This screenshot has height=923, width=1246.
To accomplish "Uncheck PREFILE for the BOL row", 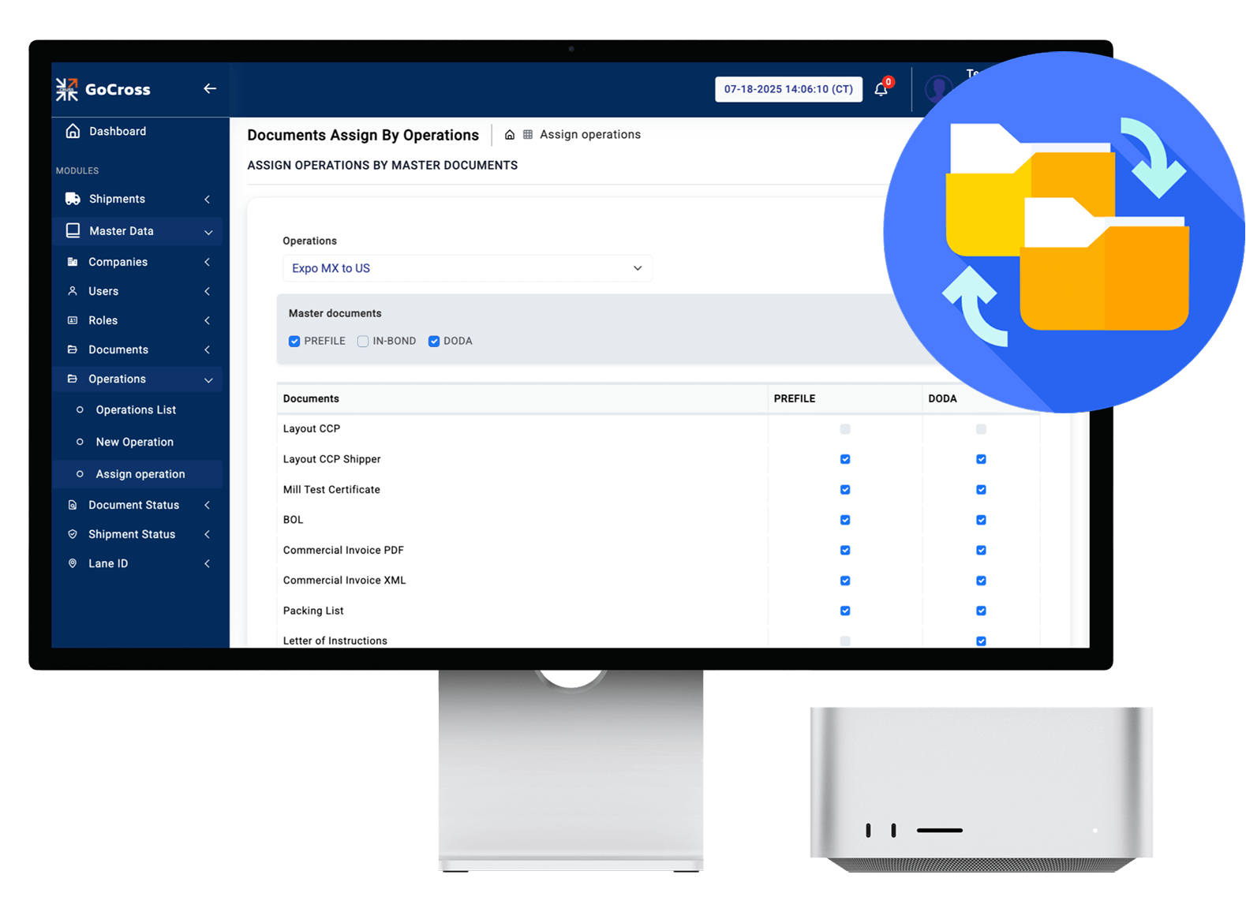I will click(x=845, y=520).
